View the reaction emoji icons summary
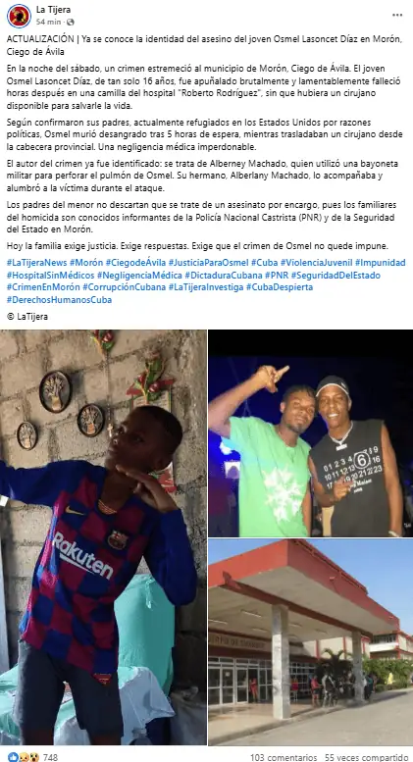 20,757
